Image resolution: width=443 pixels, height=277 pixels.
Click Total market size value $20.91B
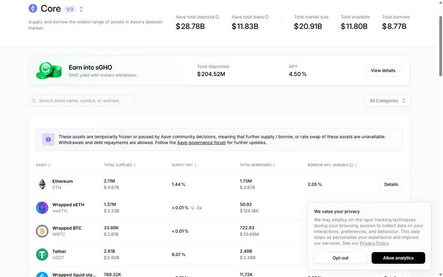308,26
